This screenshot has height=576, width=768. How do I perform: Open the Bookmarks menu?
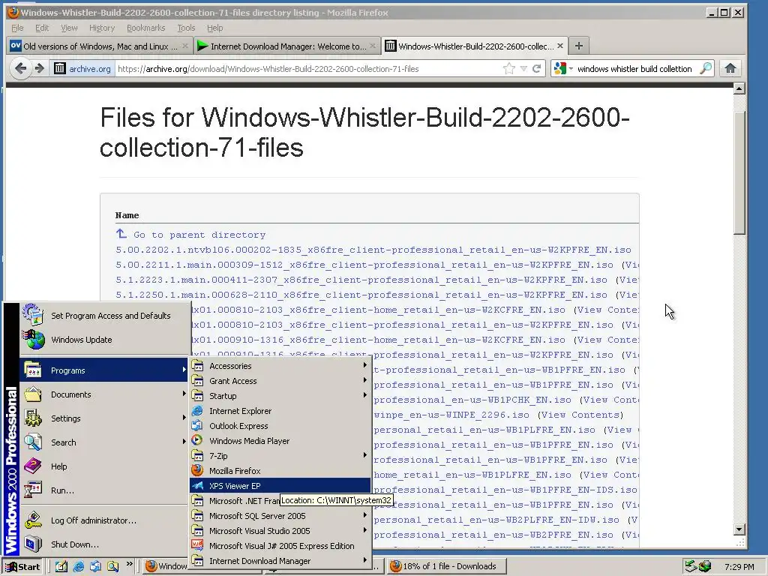(x=146, y=28)
